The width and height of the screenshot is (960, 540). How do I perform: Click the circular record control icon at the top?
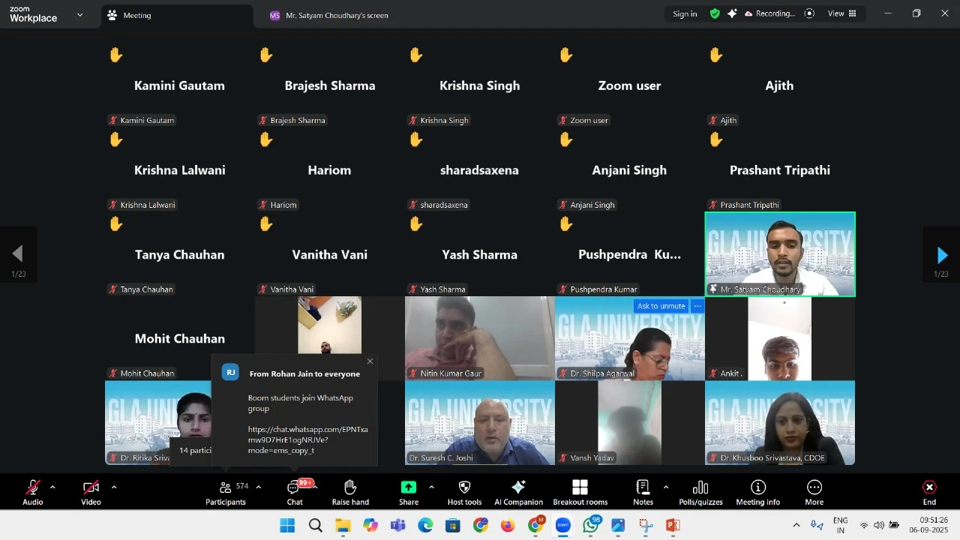(x=809, y=13)
